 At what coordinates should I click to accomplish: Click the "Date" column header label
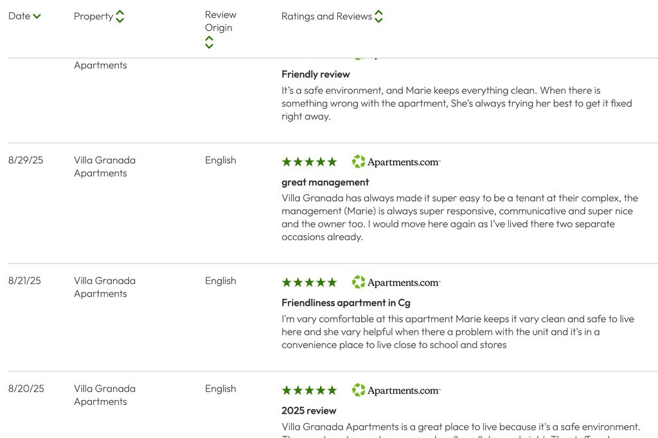point(19,17)
